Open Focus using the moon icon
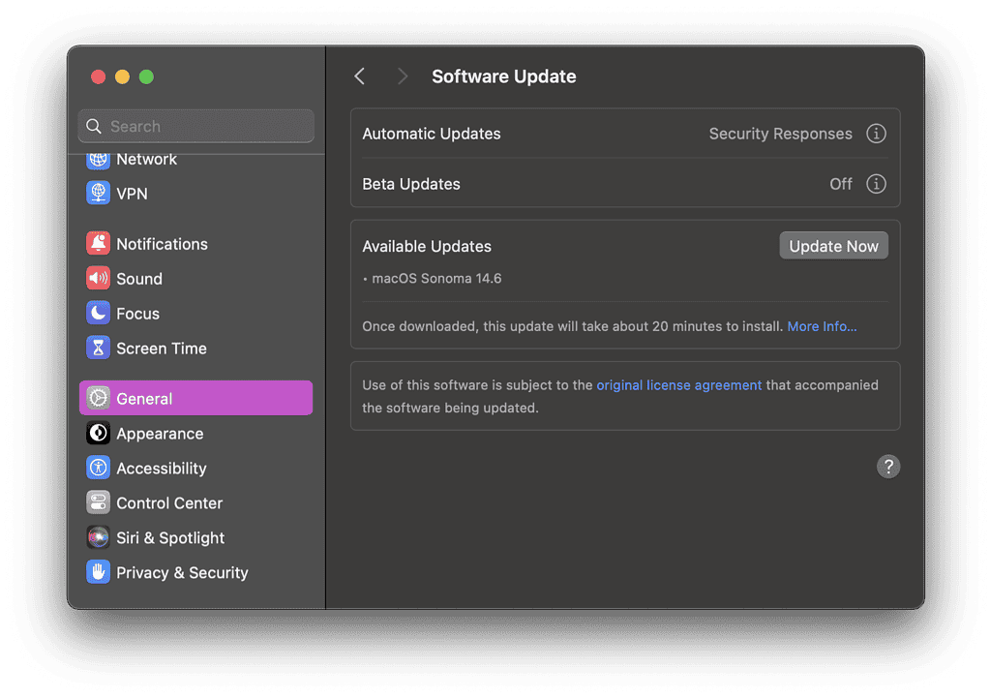 [98, 314]
